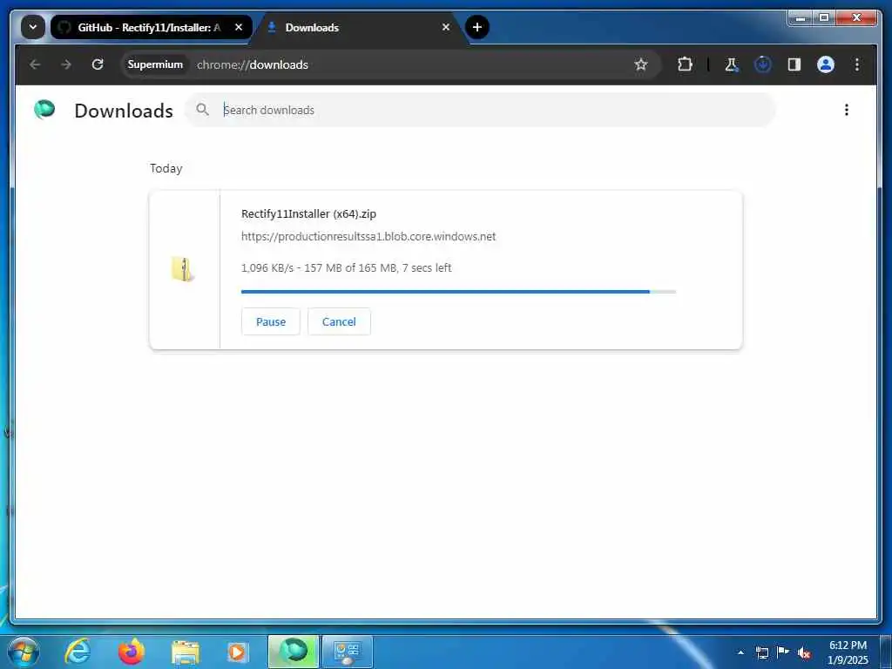This screenshot has height=669, width=892.
Task: Toggle the side panel icon
Action: [x=794, y=64]
